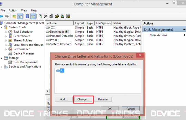
Task: Sort by the Status column header
Action: [x=126, y=23]
